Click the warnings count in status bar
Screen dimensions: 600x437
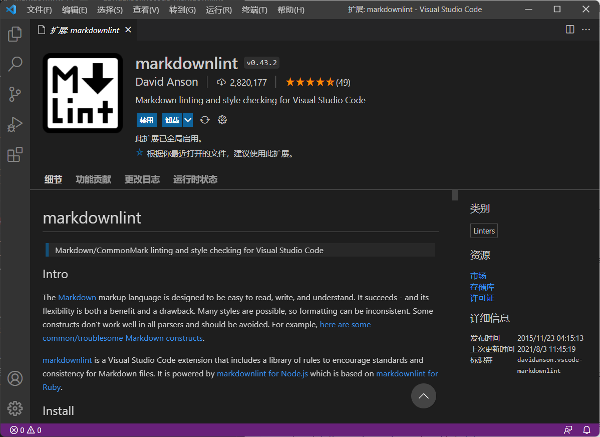(34, 430)
